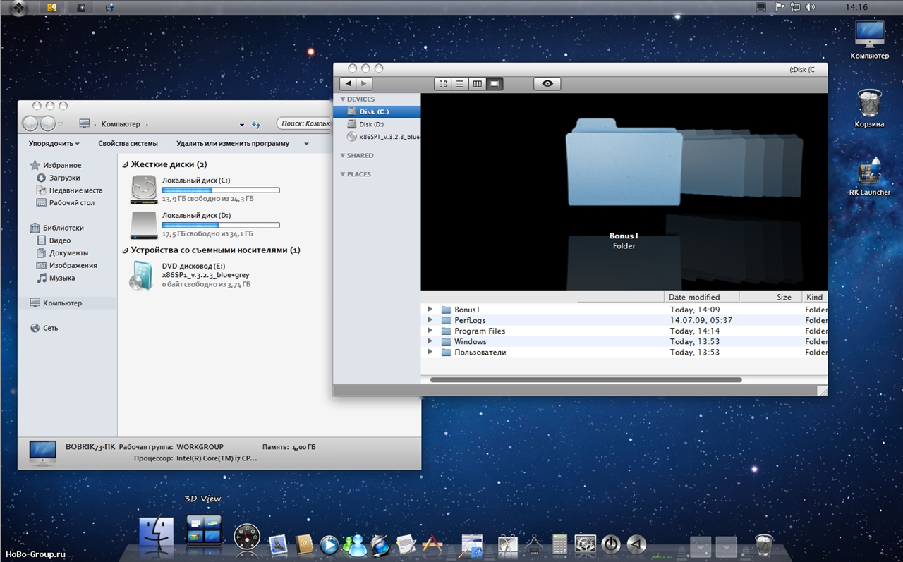Open the Mail stamp icon in dock
Screen dimensions: 903x562
coord(278,544)
